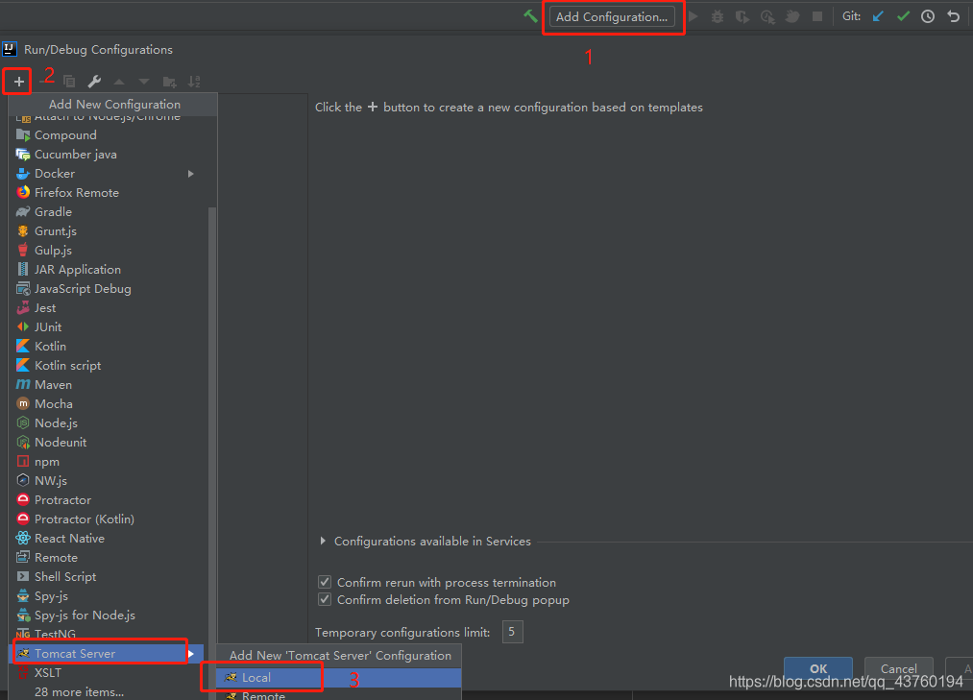973x700 pixels.
Task: Choose Gulp.js configuration type
Action: click(x=105, y=251)
